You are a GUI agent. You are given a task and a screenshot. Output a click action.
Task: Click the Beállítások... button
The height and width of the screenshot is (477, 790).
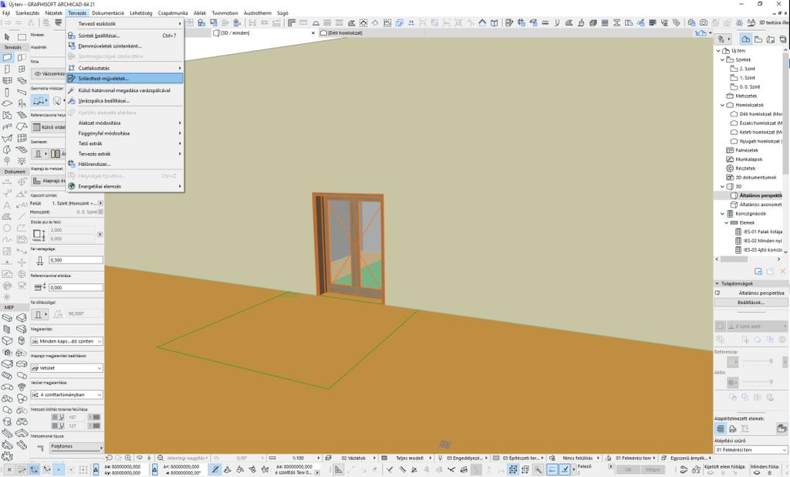751,303
